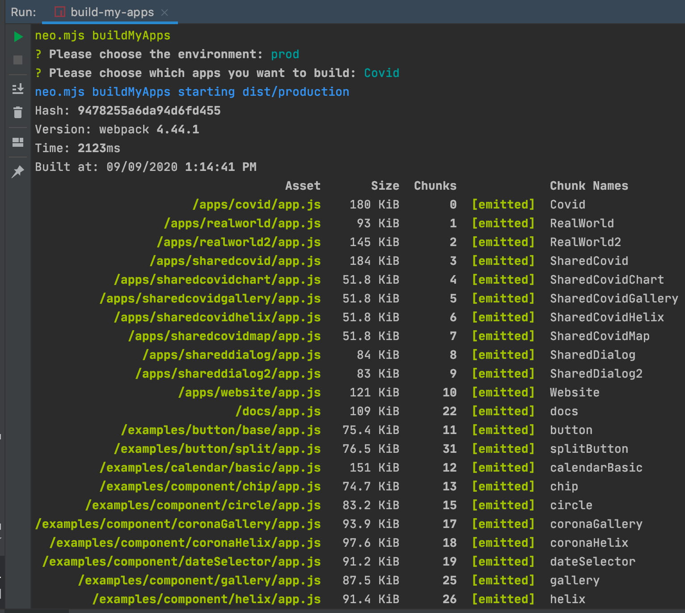
Task: Click the Size column header
Action: (x=385, y=186)
